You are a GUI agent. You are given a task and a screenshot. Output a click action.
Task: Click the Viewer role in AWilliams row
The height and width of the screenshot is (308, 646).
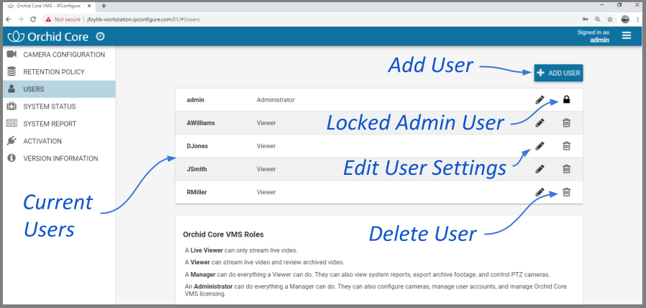click(266, 123)
